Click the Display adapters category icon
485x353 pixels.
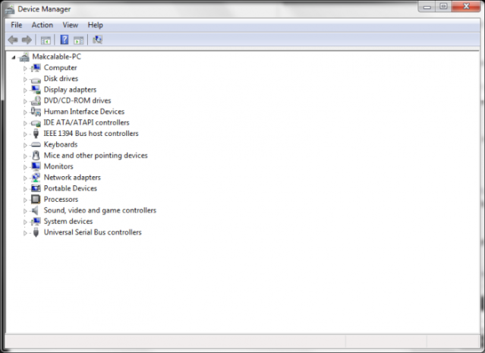36,90
